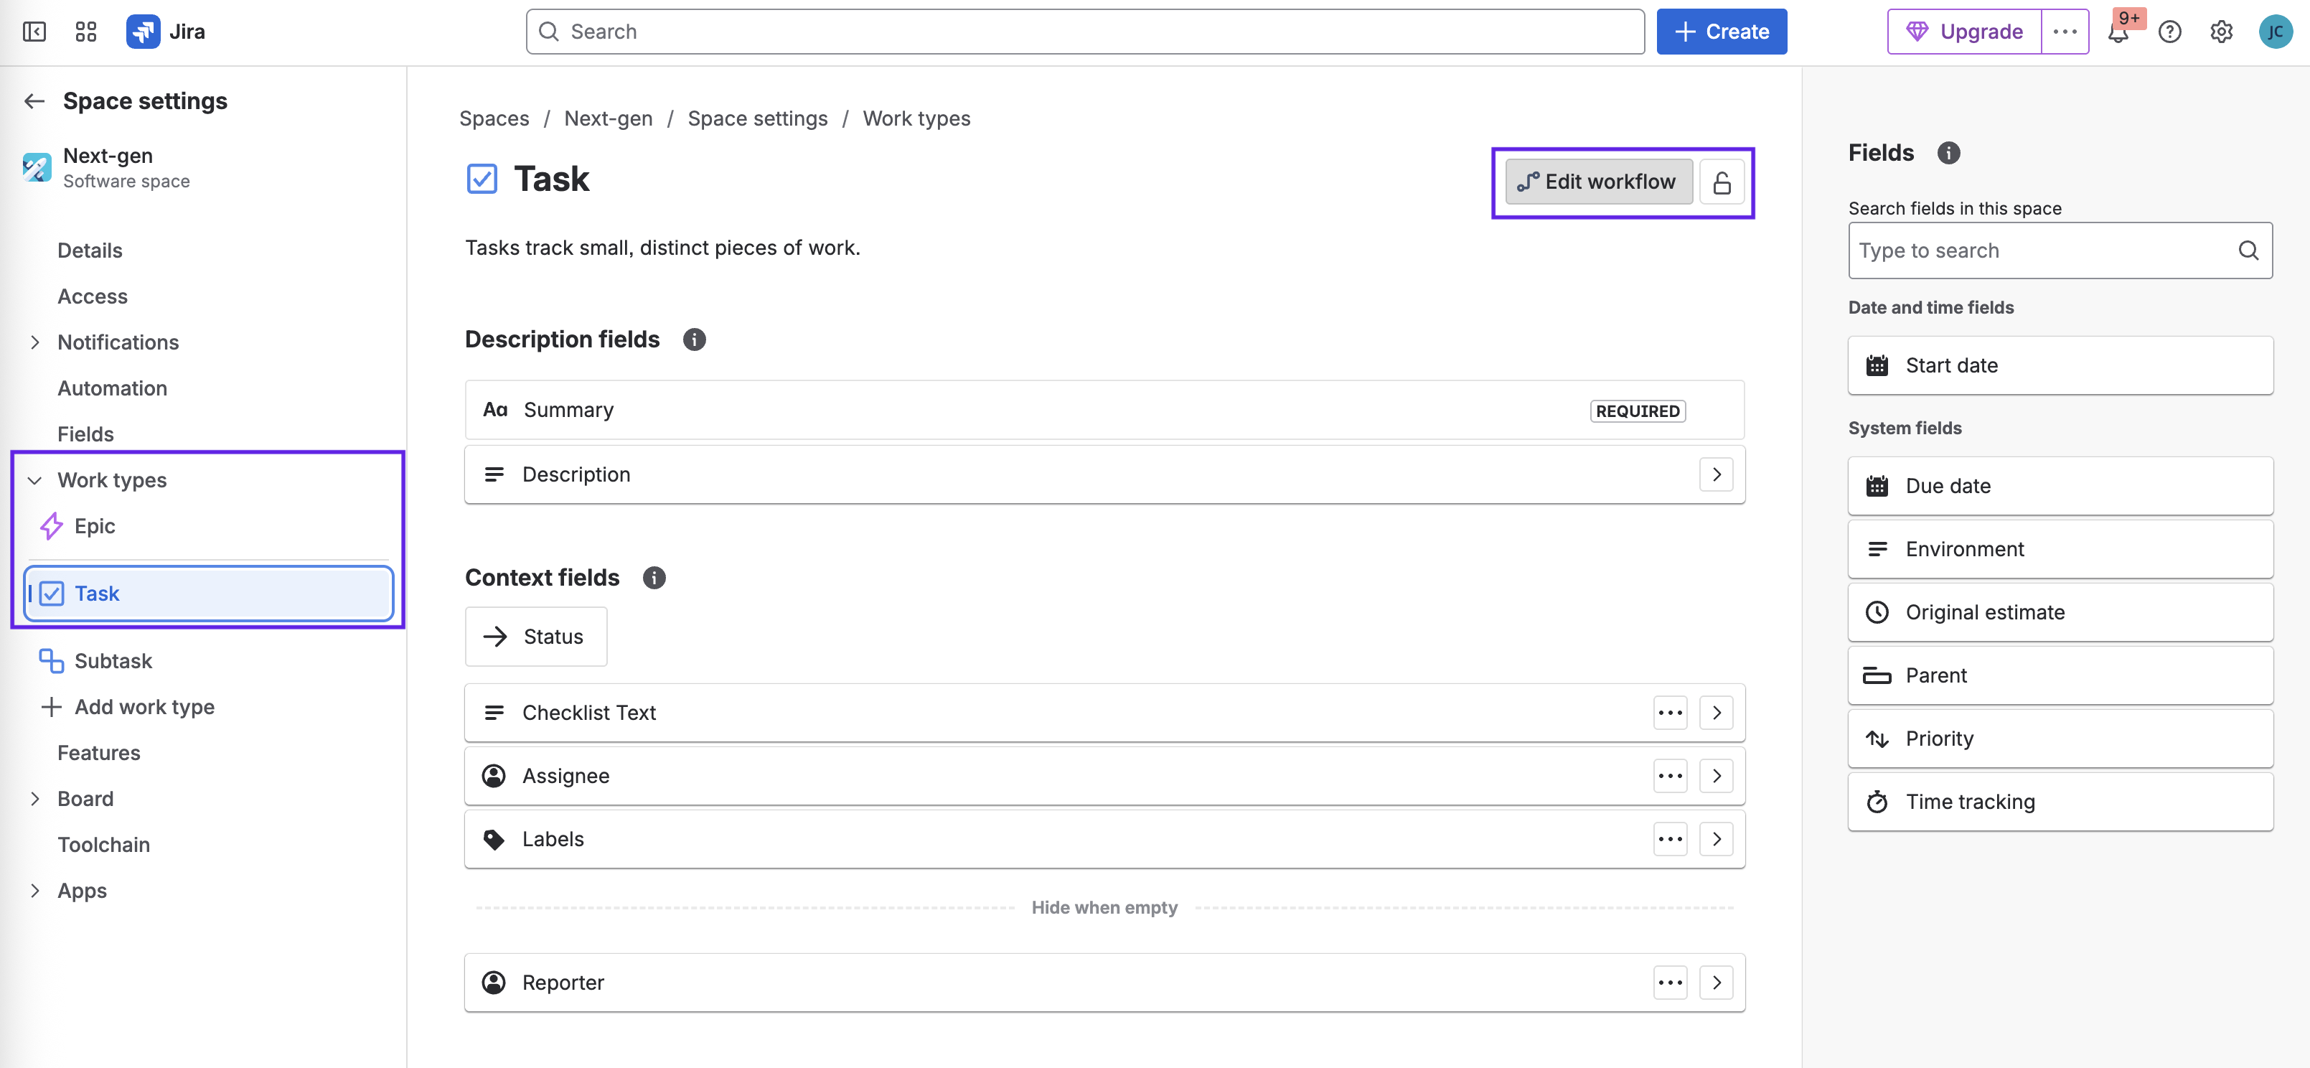Click the Edit workflow button

click(x=1598, y=183)
